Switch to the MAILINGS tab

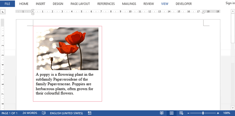129,4
